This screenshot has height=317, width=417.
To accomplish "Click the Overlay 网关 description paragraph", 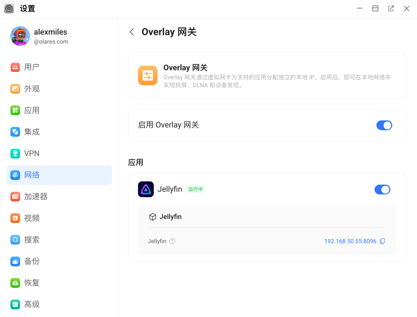I will tap(277, 81).
